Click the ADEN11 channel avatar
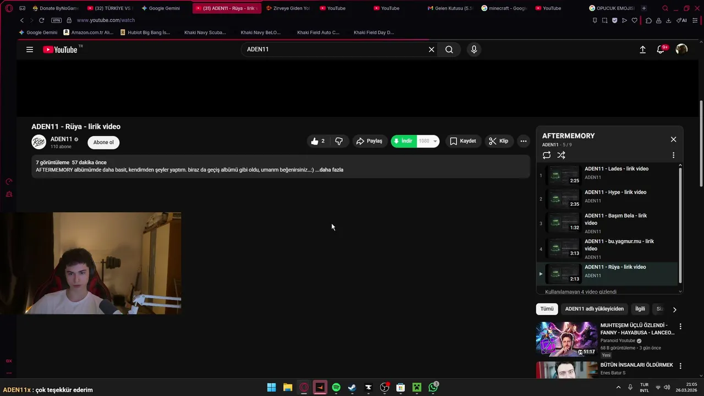This screenshot has height=396, width=704. coord(38,142)
